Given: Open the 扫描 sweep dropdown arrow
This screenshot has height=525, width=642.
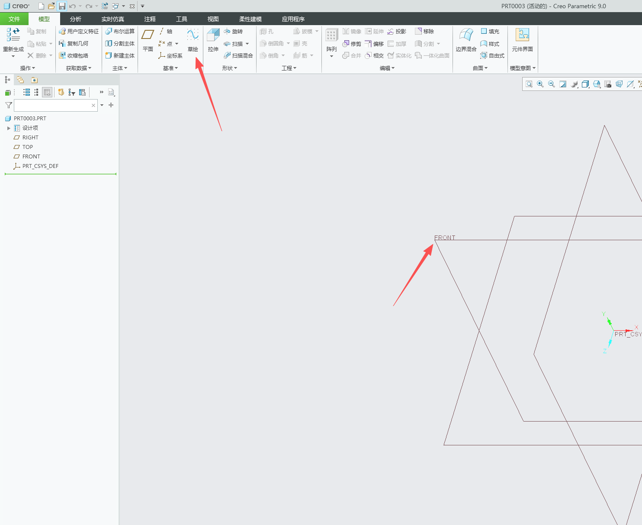Looking at the screenshot, I should point(247,44).
